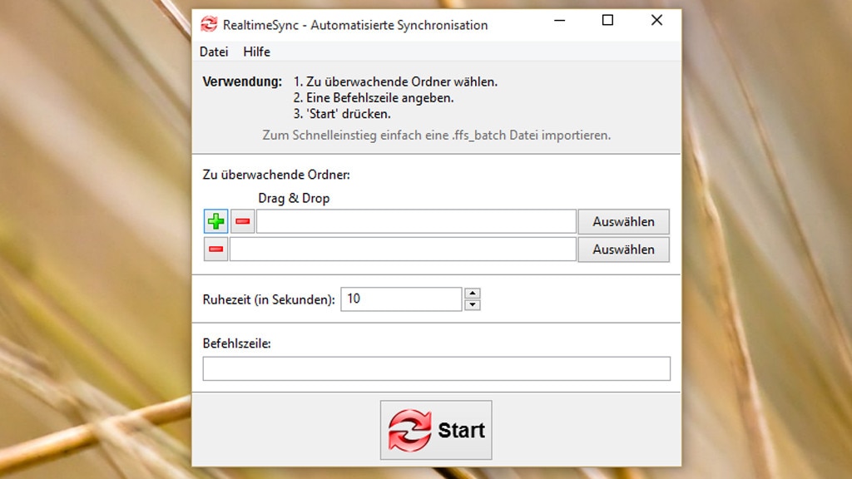The image size is (852, 479).
Task: Click step text "3. 'Start' drücken."
Action: [x=342, y=114]
